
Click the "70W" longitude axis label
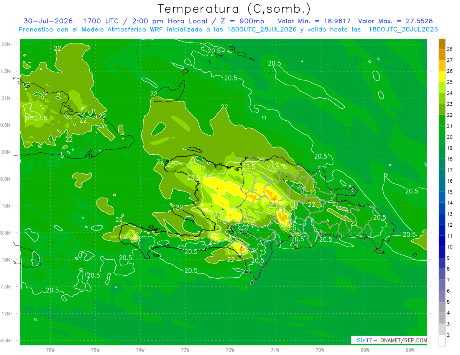[x=320, y=350]
